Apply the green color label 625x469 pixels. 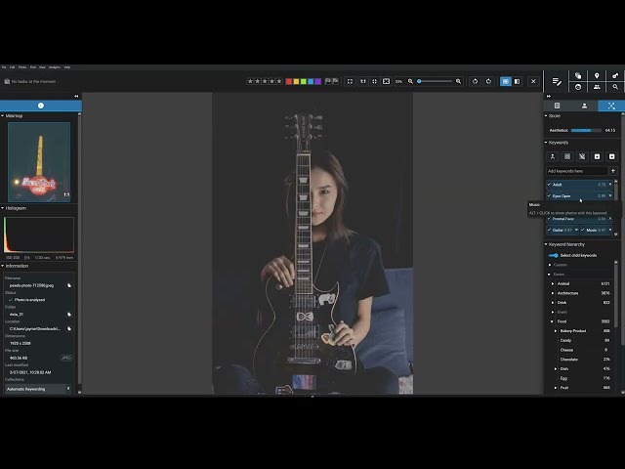tap(304, 81)
